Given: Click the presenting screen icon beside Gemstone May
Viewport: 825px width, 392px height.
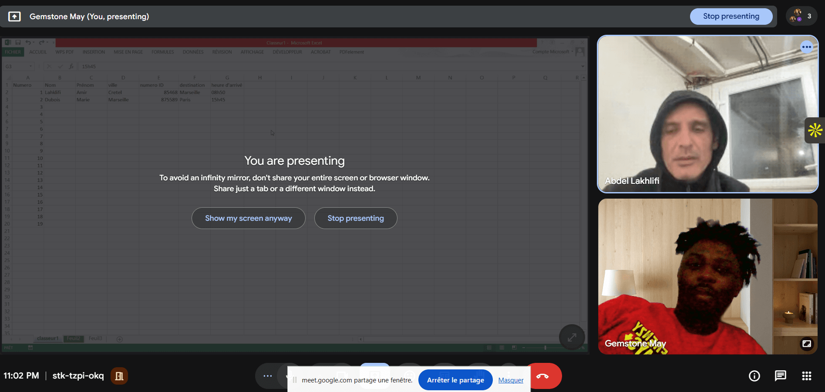Looking at the screenshot, I should 14,17.
